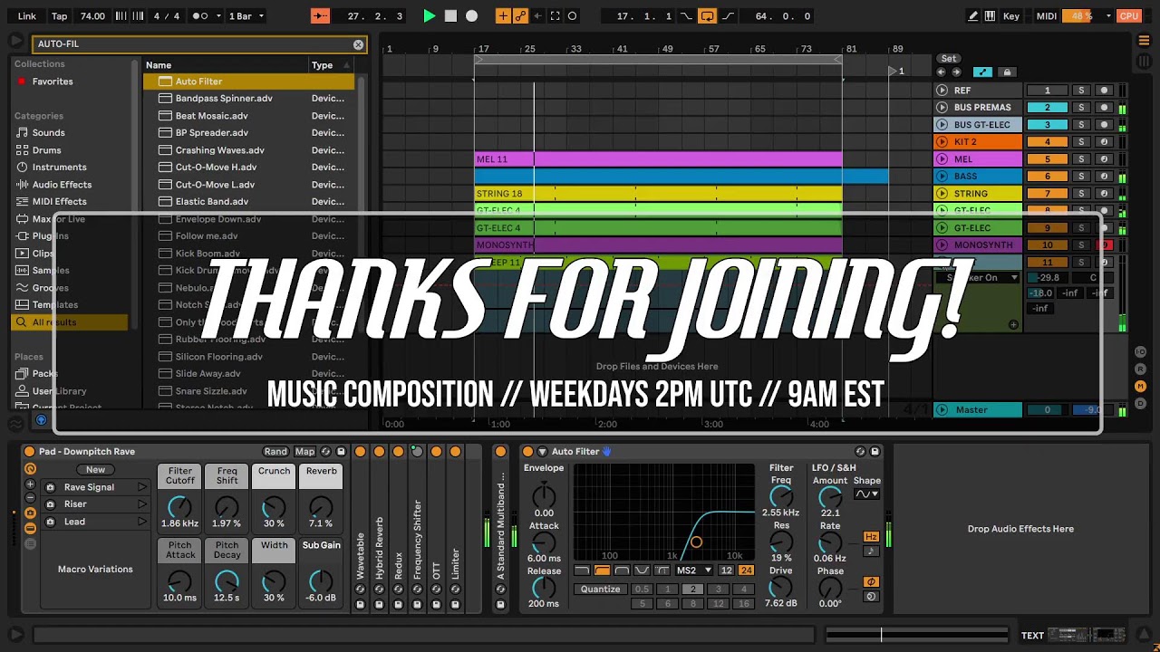Open the LFO Shape dropdown
1160x652 pixels.
867,494
